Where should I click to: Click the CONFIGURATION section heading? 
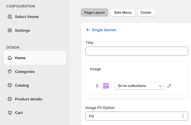pyautogui.click(x=21, y=6)
